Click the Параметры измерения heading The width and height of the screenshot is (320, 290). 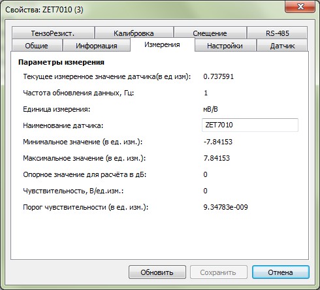[61, 62]
